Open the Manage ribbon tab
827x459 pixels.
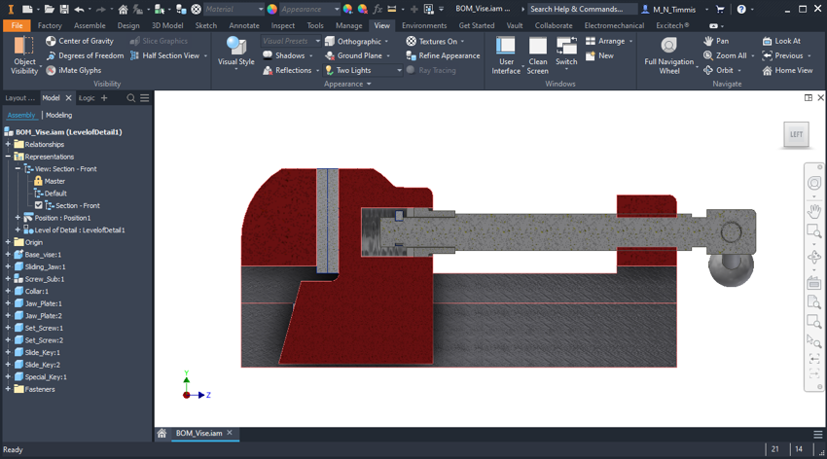(348, 25)
